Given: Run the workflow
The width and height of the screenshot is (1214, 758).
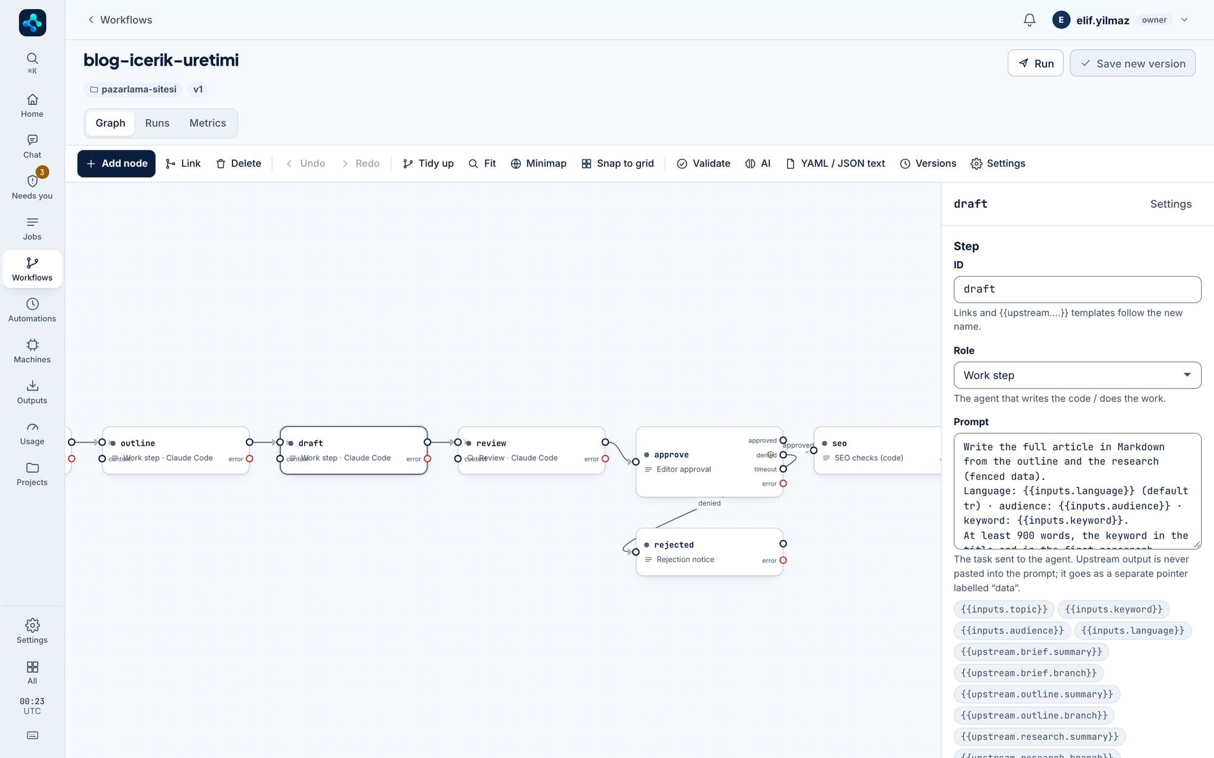Looking at the screenshot, I should click(x=1036, y=63).
